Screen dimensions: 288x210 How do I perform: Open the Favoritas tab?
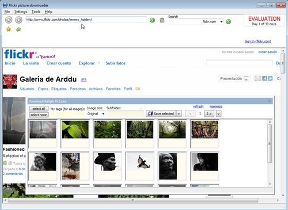coord(113,89)
